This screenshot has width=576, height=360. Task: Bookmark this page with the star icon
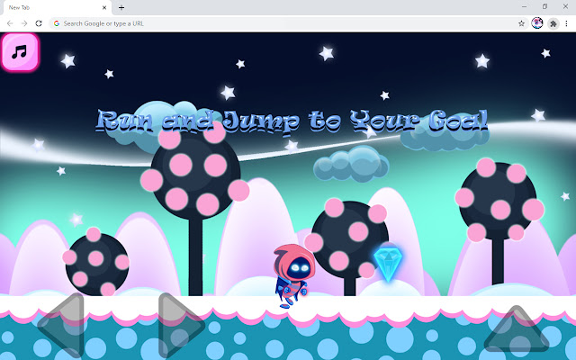pyautogui.click(x=521, y=23)
